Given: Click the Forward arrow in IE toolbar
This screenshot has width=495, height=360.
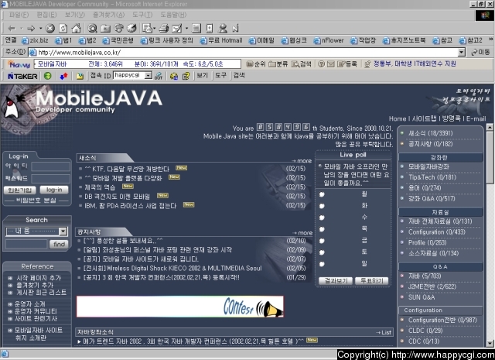Looking at the screenshot, I should tap(31, 29).
